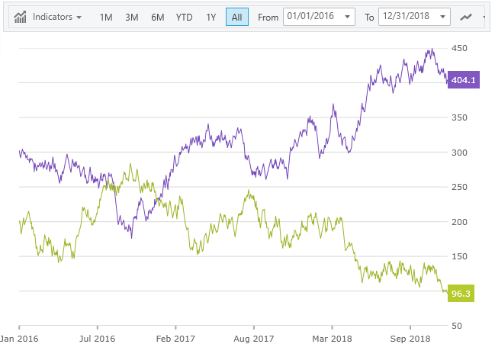Click the Jul 2016 axis label

click(97, 337)
